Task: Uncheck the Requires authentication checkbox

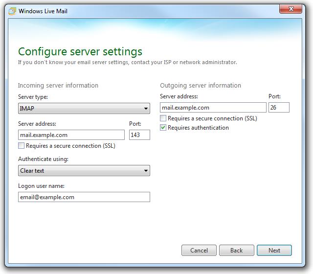Action: 163,128
